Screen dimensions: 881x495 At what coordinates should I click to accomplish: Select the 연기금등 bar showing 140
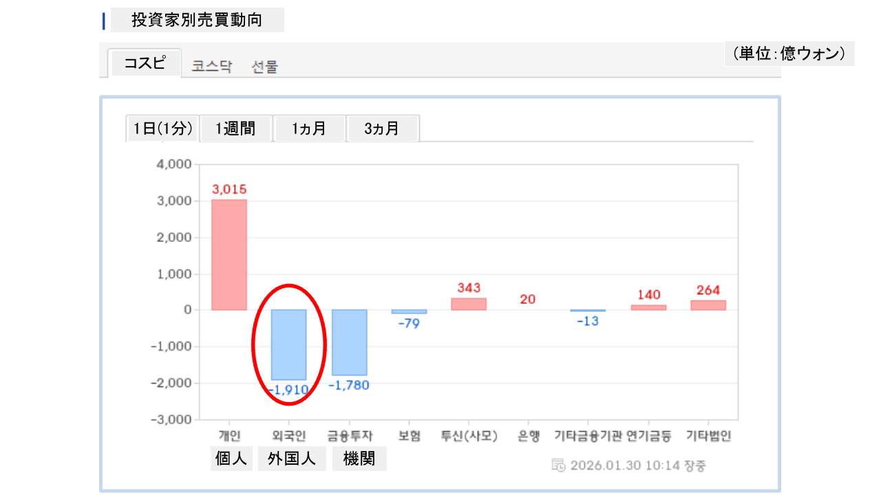tap(648, 307)
